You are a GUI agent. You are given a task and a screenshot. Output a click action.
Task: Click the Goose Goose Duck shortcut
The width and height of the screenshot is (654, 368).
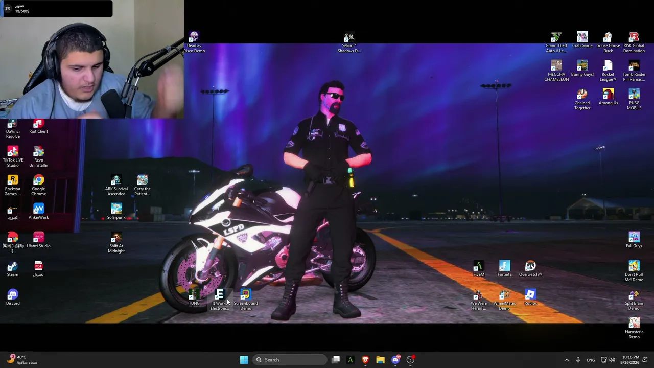click(608, 42)
